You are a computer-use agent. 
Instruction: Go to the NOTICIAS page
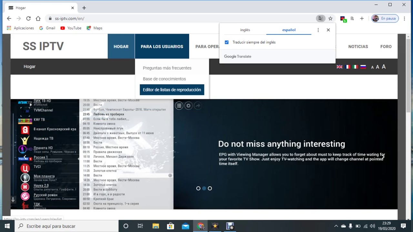(x=358, y=46)
